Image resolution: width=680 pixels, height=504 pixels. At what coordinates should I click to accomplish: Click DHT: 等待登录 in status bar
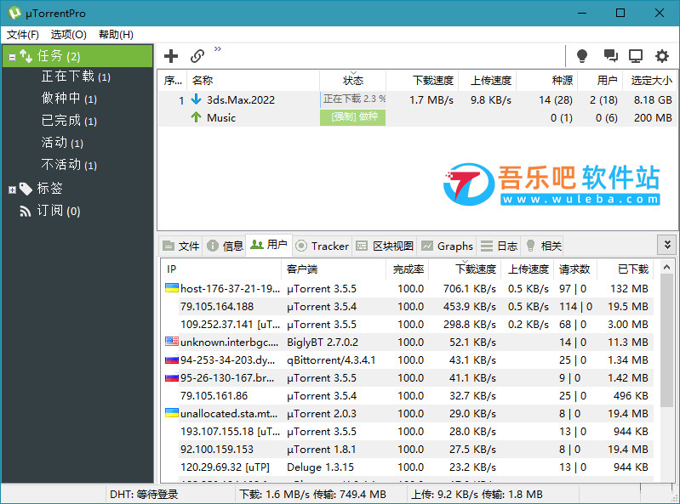point(144,495)
